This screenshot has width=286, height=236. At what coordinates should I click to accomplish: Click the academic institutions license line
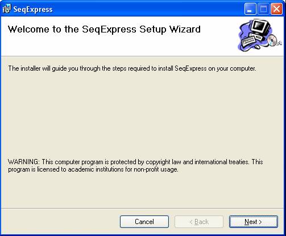(93, 169)
